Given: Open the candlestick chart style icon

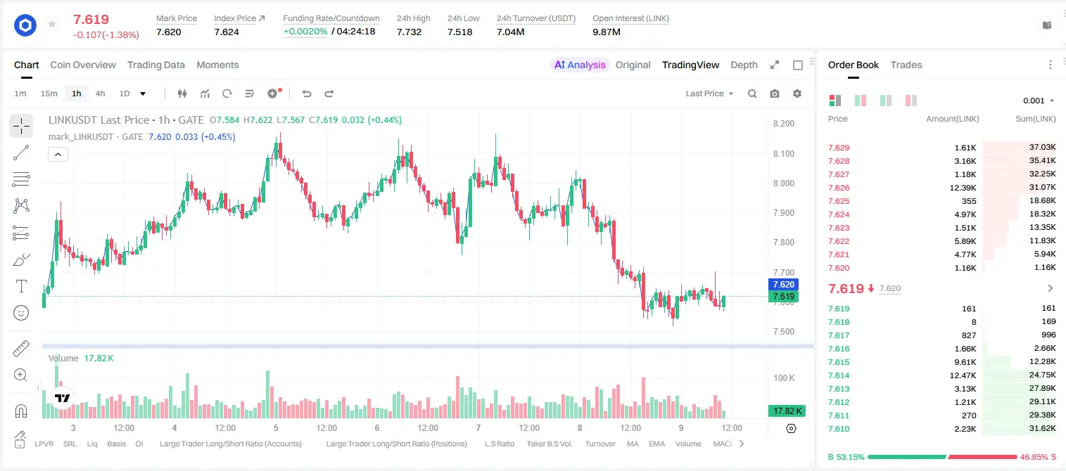Looking at the screenshot, I should (x=182, y=93).
